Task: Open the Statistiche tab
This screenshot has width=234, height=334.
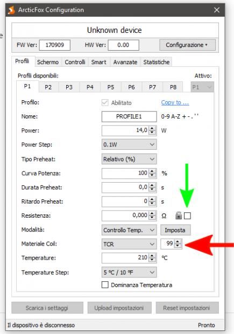Action: [x=157, y=62]
